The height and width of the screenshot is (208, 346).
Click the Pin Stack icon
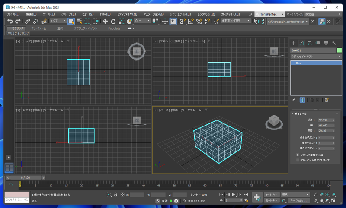coord(293,100)
